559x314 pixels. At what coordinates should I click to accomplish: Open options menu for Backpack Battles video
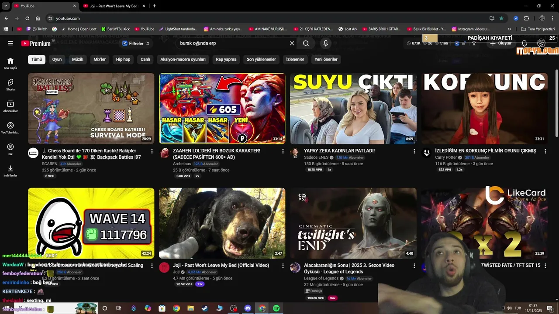(152, 151)
